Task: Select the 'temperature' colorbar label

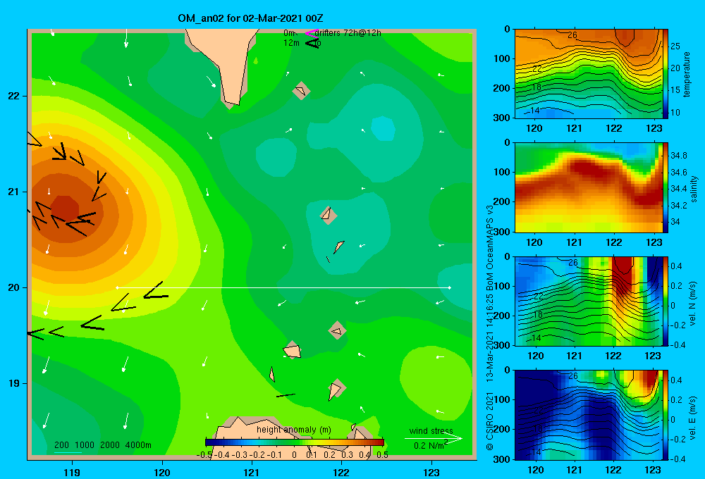Action: tap(687, 74)
